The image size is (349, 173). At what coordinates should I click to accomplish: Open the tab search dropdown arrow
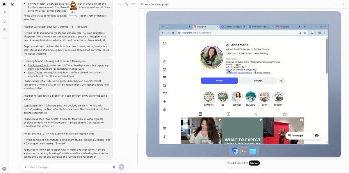click(162, 26)
